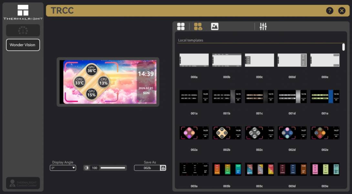Close the TRCC window

point(342,11)
